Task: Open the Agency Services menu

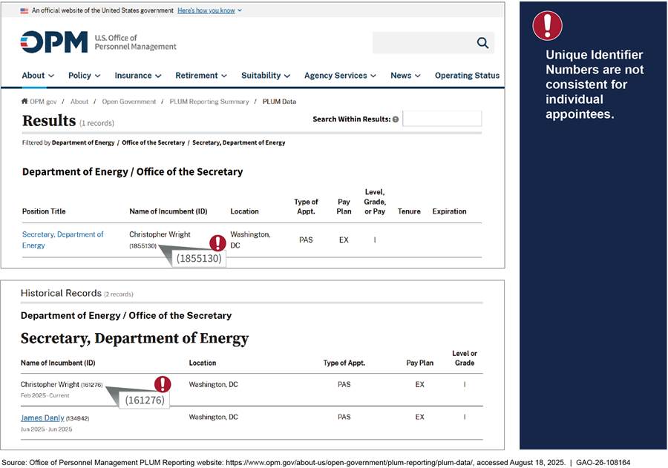Action: [x=340, y=76]
